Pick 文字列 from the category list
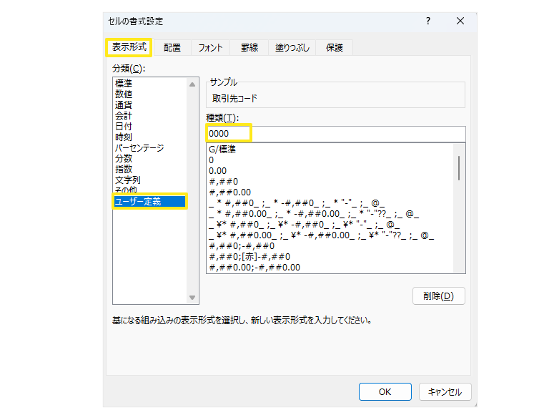The height and width of the screenshot is (410, 539). [x=128, y=180]
